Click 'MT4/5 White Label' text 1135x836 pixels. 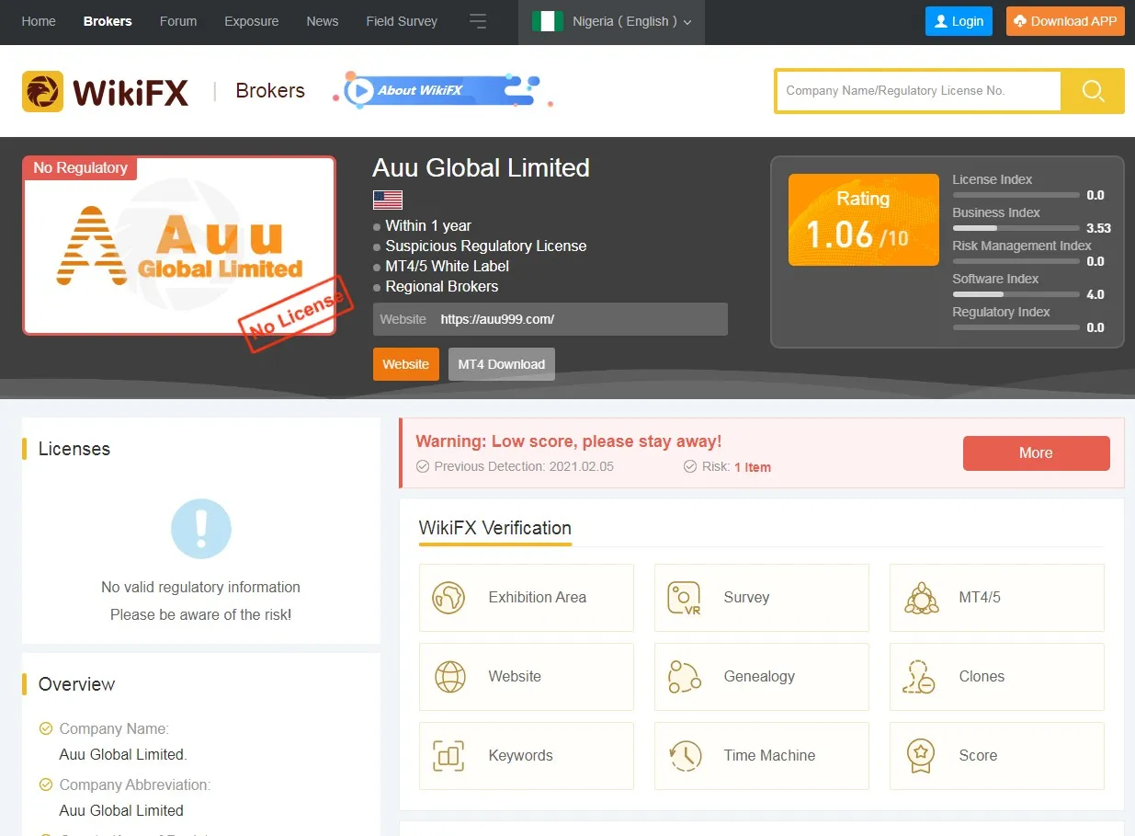[448, 266]
